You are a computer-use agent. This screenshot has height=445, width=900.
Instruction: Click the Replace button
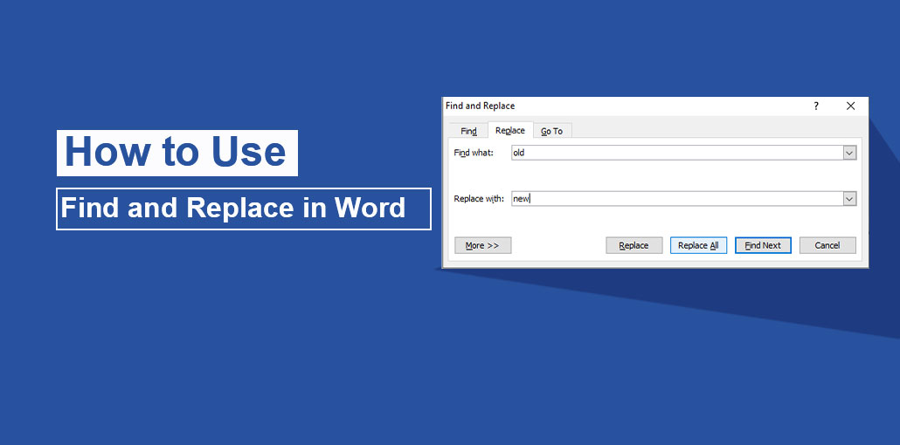click(x=634, y=245)
